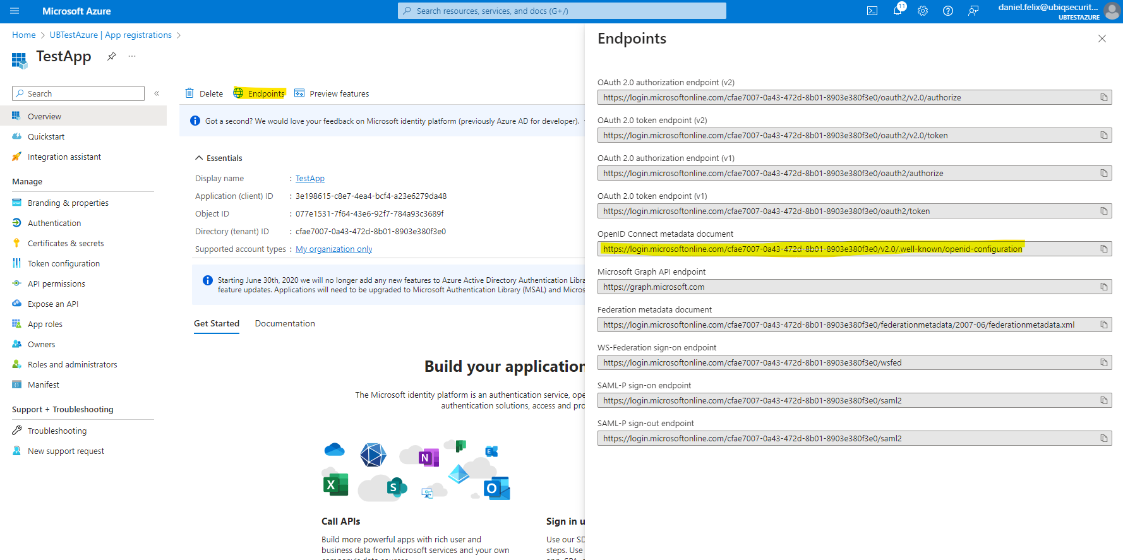Copy SAML-P sign-on endpoint
The width and height of the screenshot is (1123, 560).
click(1104, 400)
